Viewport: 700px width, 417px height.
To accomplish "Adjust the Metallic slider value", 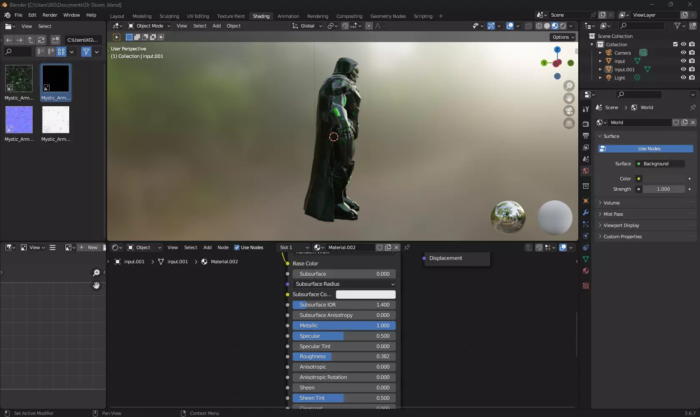I will tap(344, 326).
